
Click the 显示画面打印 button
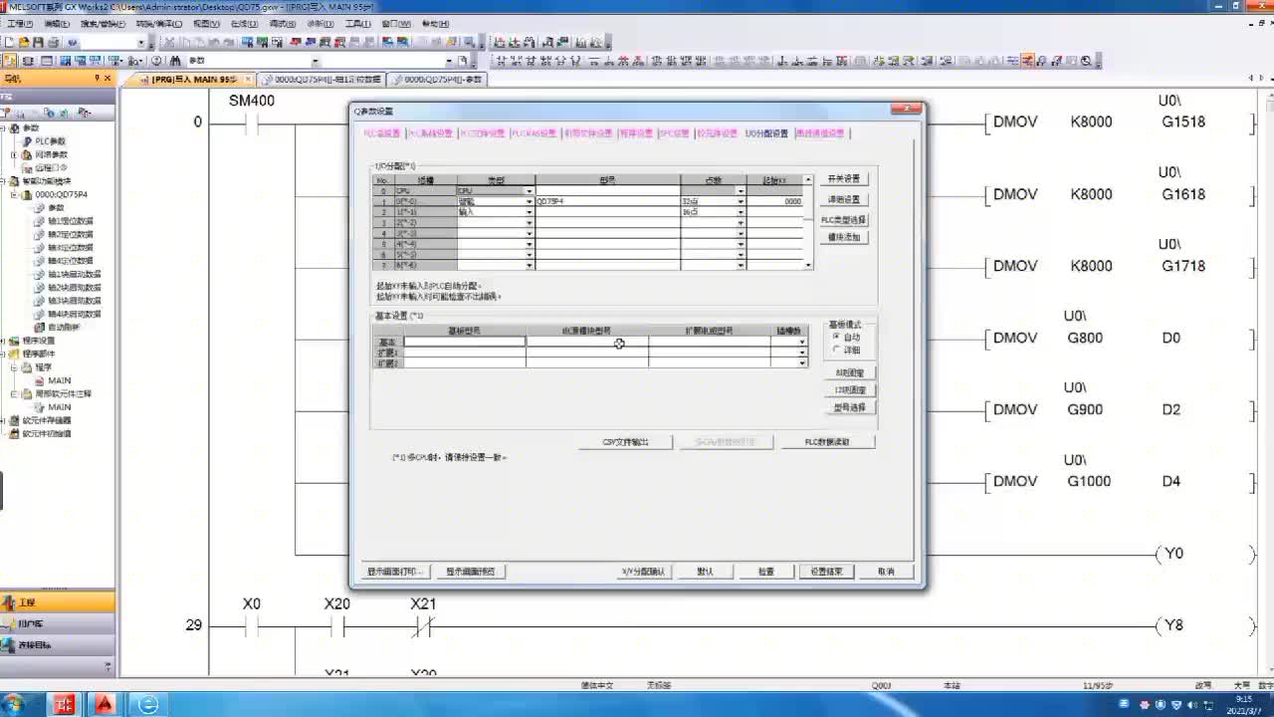point(394,572)
